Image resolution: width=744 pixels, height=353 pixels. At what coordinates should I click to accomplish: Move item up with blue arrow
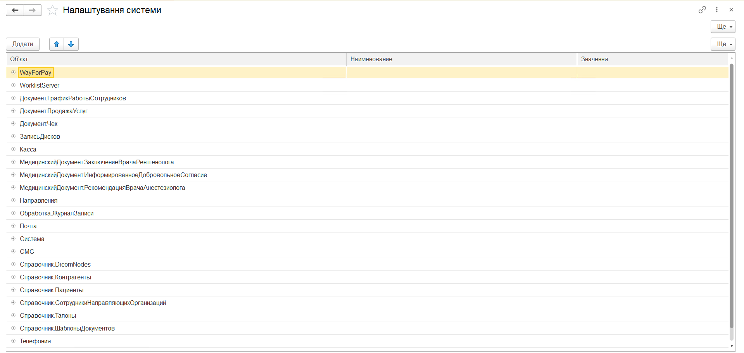coord(57,44)
